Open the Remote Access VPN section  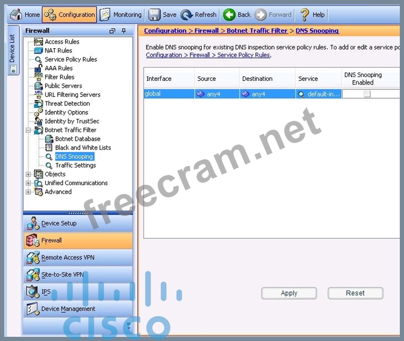tap(68, 257)
